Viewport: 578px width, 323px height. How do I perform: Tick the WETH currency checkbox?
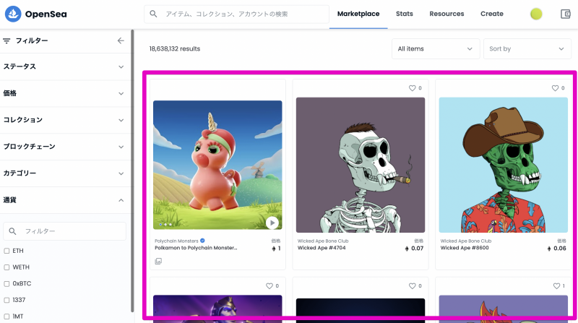(x=7, y=267)
